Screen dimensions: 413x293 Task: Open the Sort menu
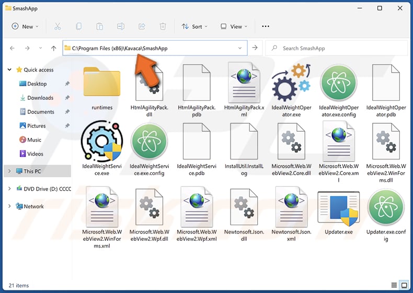(x=194, y=27)
